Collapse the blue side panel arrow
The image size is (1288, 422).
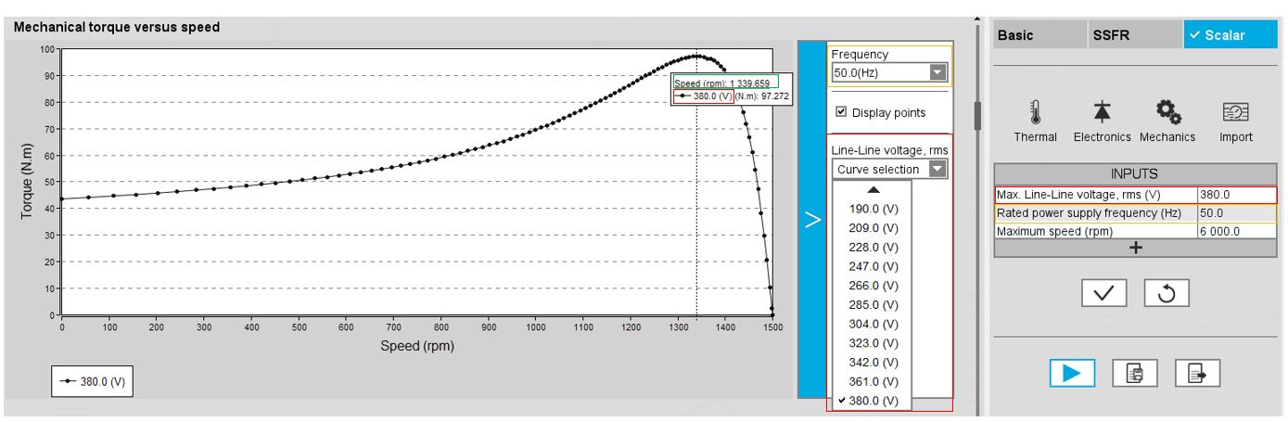811,221
